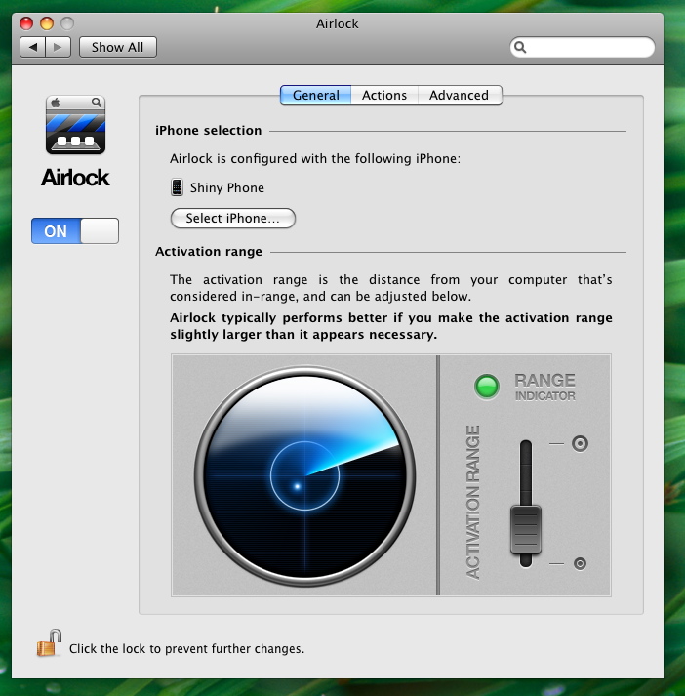Click the Select iPhone… button
The image size is (685, 696).
pyautogui.click(x=233, y=219)
